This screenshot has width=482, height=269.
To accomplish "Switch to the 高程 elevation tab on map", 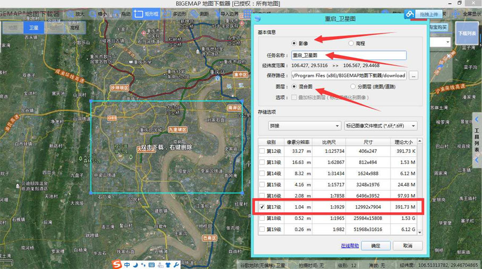I will pyautogui.click(x=75, y=28).
